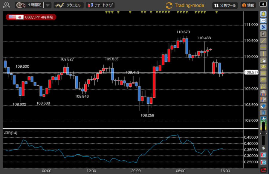This screenshot has width=269, height=174.
Task: Click the satellite dish icon
Action: 263,27
